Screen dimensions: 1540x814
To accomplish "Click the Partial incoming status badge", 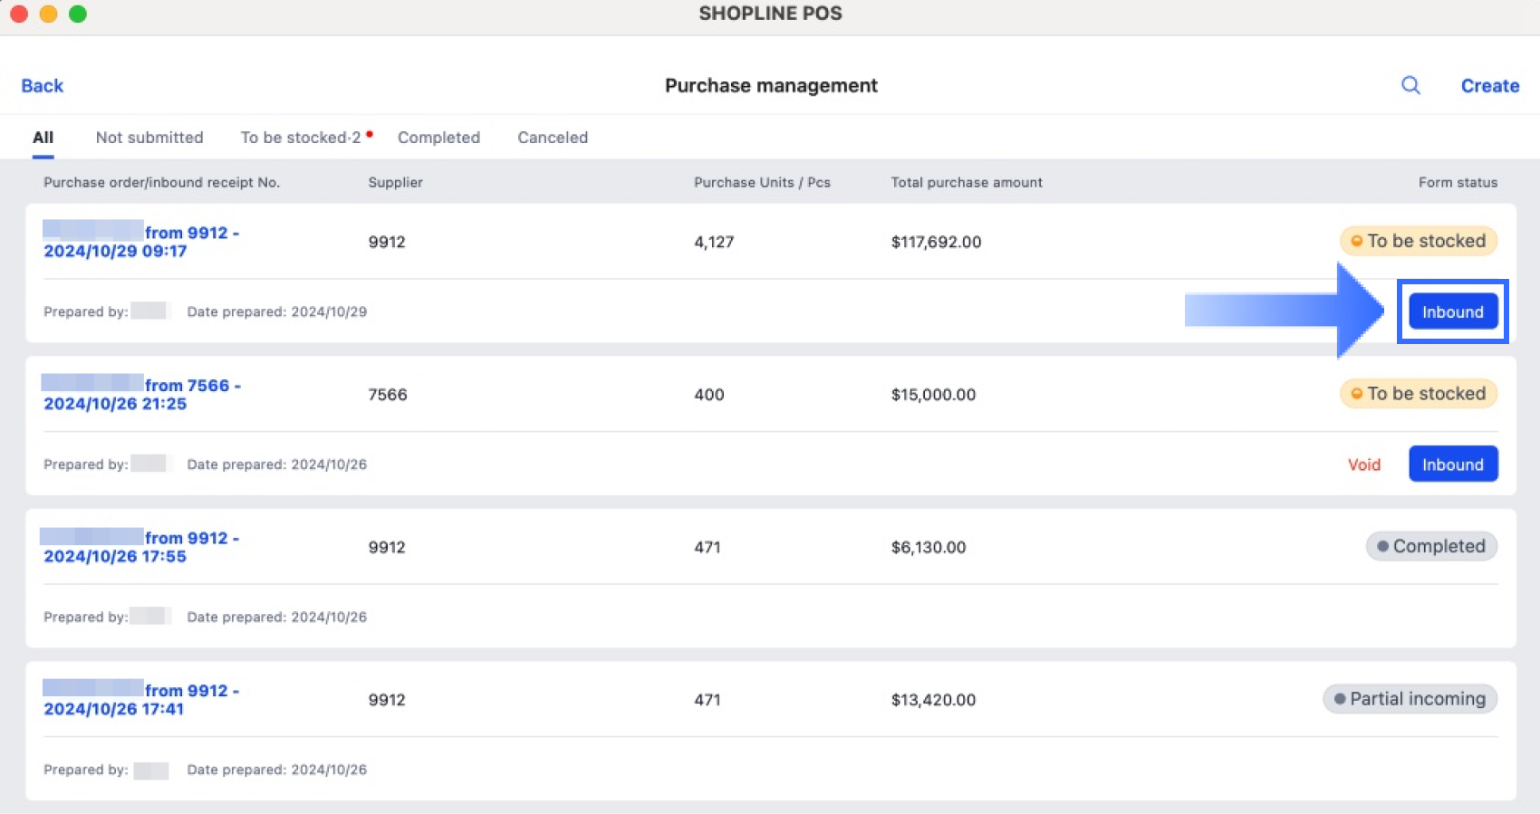I will 1410,699.
